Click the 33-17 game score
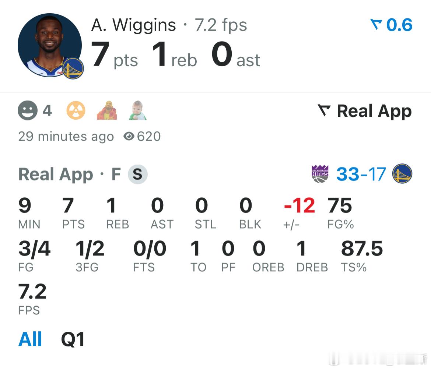The image size is (431, 370). (361, 174)
